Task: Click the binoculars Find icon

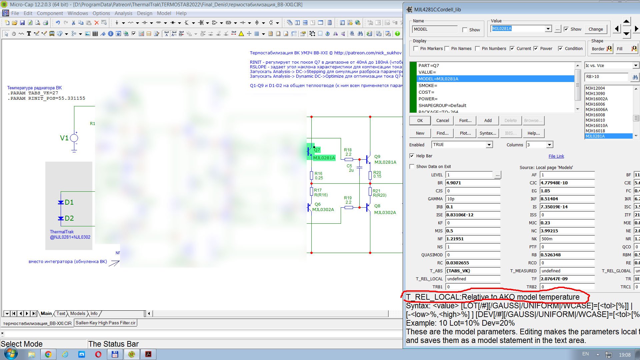Action: [x=360, y=33]
